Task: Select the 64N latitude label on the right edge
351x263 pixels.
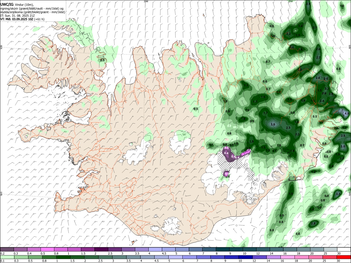Action: pos(350,193)
